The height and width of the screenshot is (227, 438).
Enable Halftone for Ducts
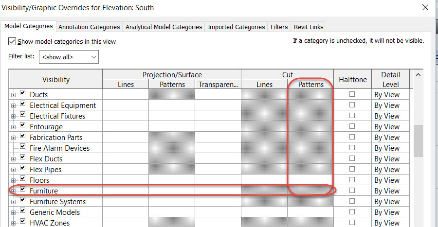point(352,94)
